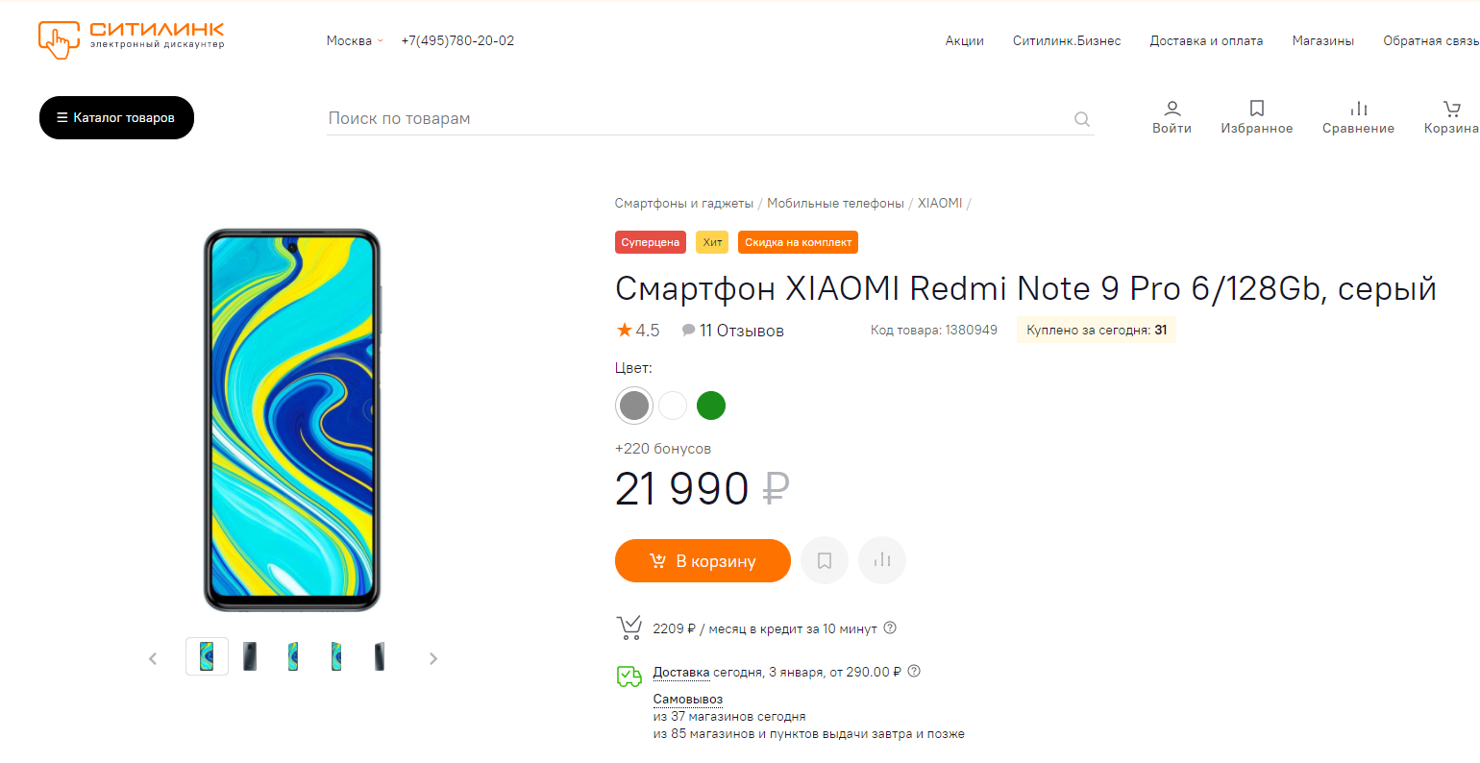Select the gray color option
Screen dimensions: 1480x763
click(x=634, y=406)
